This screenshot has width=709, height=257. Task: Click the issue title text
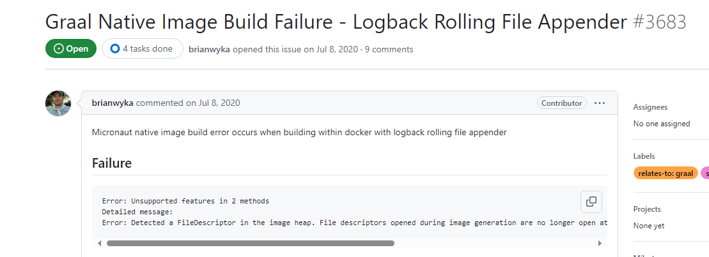[x=336, y=22]
